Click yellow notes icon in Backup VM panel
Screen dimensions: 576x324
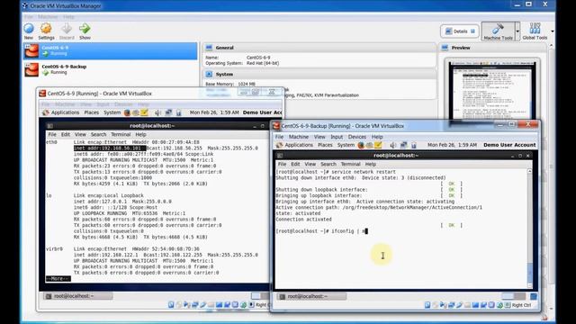pos(378,145)
